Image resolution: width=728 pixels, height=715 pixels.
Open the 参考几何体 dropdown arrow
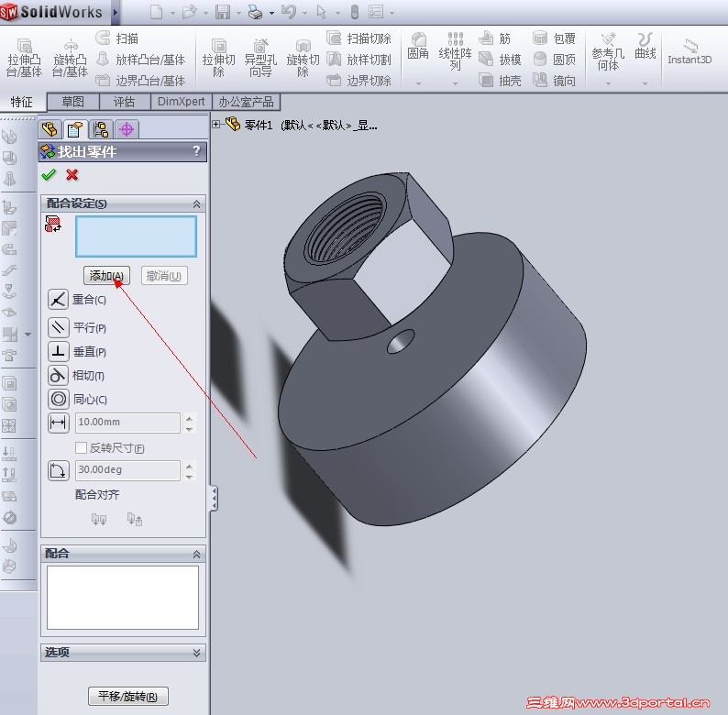[x=608, y=83]
